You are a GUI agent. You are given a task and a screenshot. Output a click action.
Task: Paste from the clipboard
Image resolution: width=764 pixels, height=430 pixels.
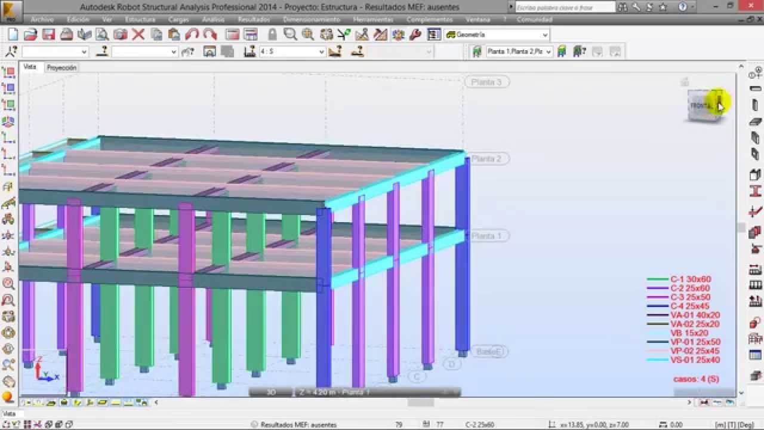174,35
